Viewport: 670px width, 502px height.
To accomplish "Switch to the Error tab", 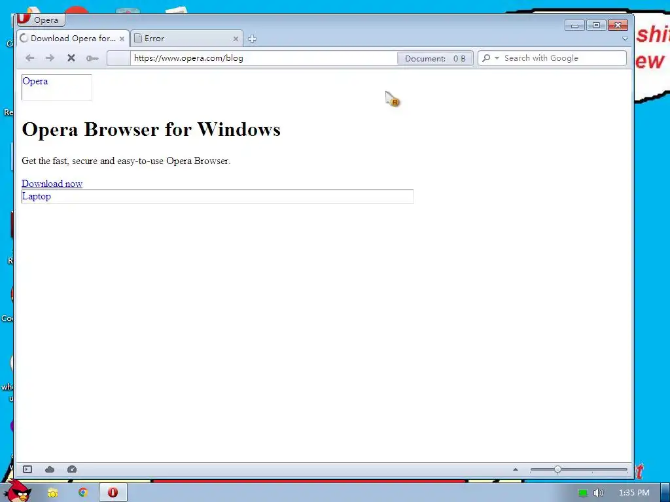I will pos(186,39).
